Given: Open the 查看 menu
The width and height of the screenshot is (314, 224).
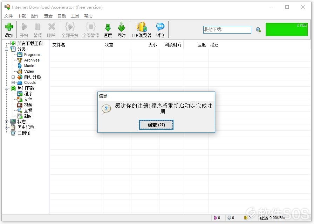Looking at the screenshot, I should pyautogui.click(x=48, y=16).
